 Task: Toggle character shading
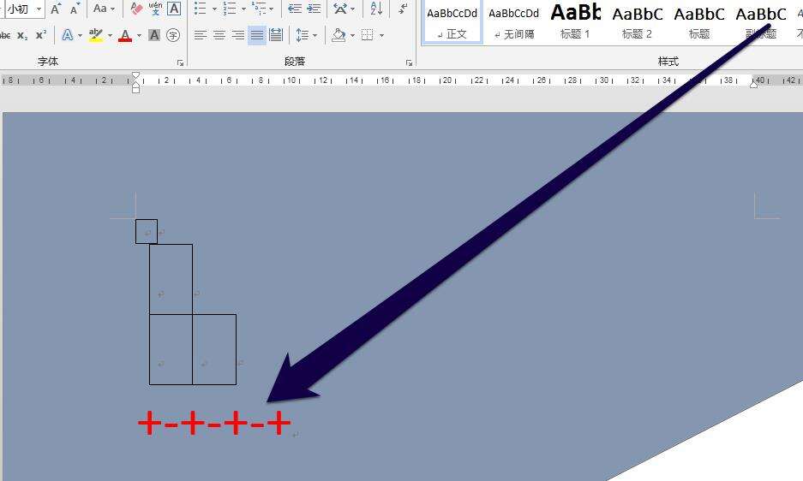pos(153,35)
